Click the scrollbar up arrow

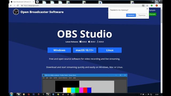(161, 9)
